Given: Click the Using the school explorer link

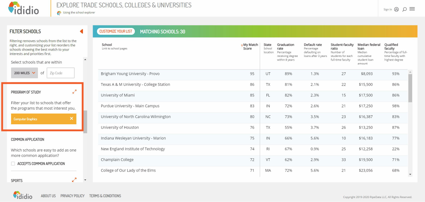Looking at the screenshot, I should pyautogui.click(x=79, y=13).
